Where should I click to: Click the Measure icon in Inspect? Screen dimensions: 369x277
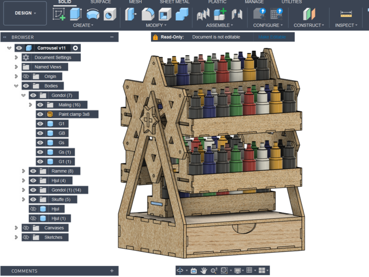[346, 14]
